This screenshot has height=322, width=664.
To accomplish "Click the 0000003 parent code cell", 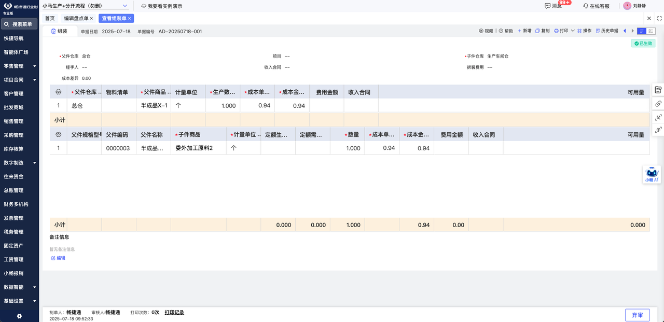I will coord(119,148).
